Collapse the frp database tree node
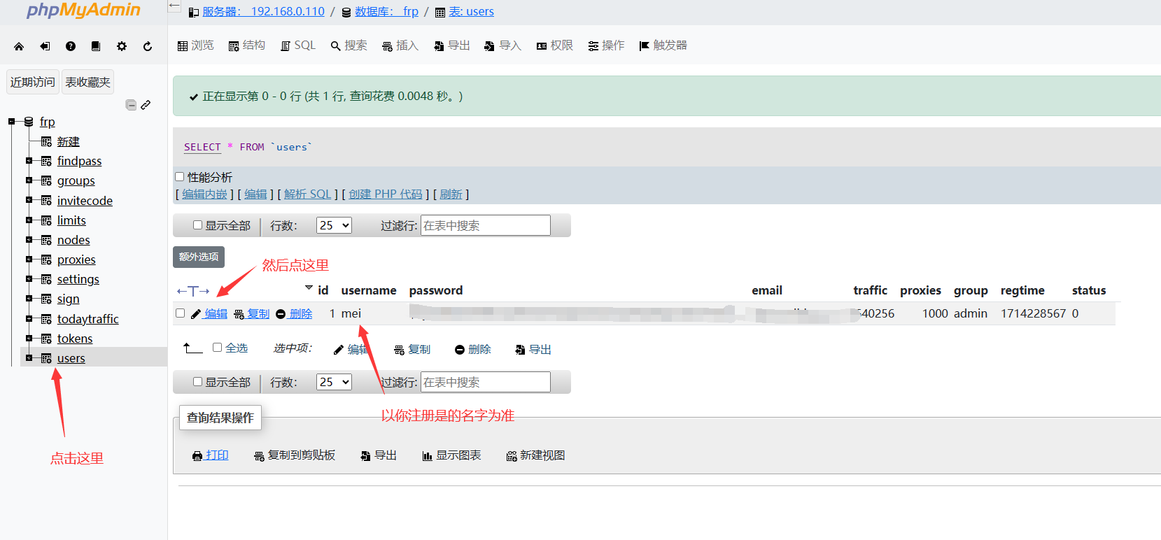The height and width of the screenshot is (540, 1161). point(12,122)
